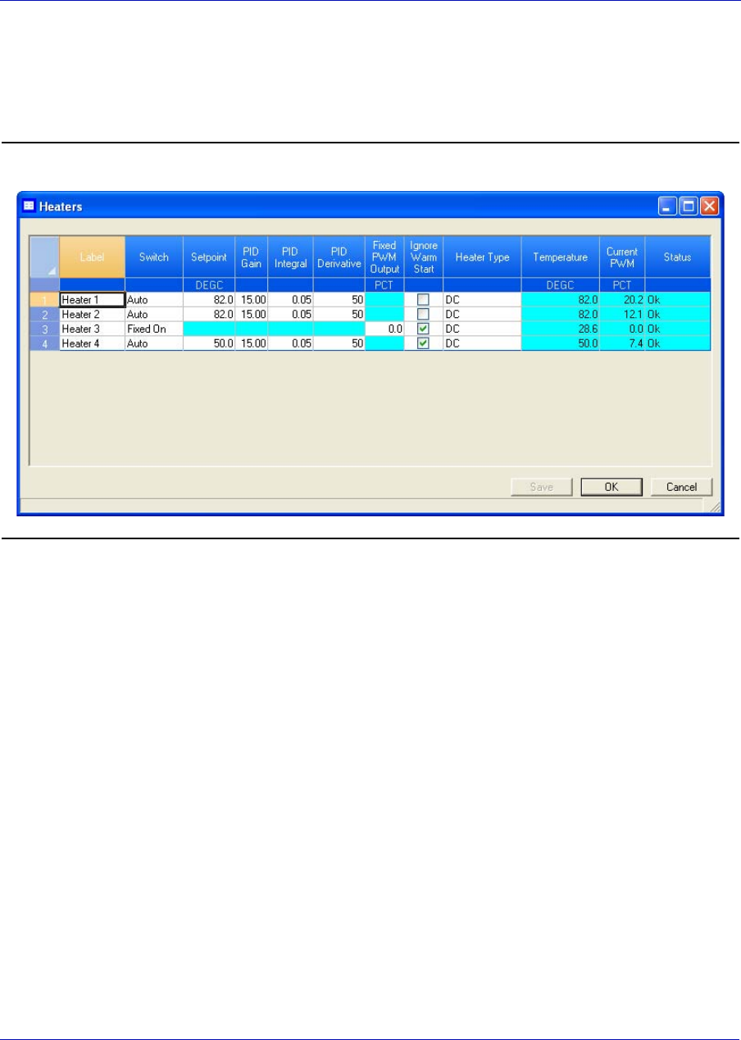
Task: Click the PID Integral cell for Heater 2
Action: pos(290,315)
